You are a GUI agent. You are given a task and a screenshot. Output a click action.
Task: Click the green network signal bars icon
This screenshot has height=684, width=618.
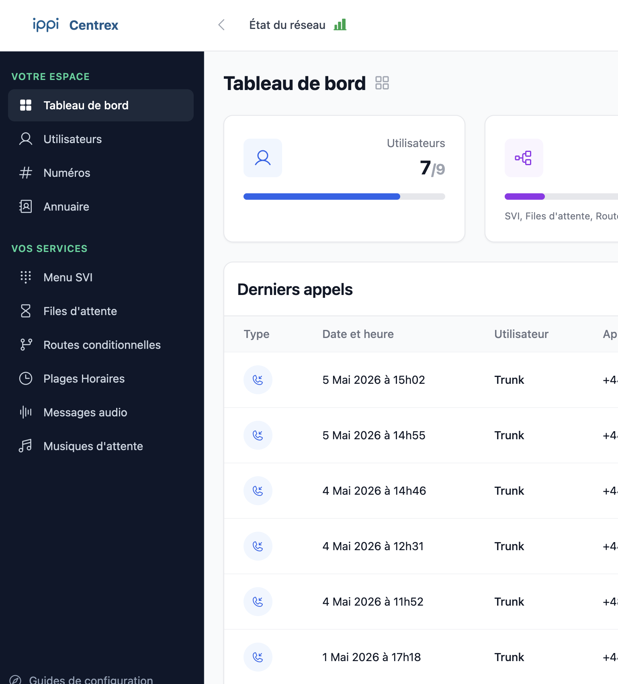pyautogui.click(x=340, y=25)
